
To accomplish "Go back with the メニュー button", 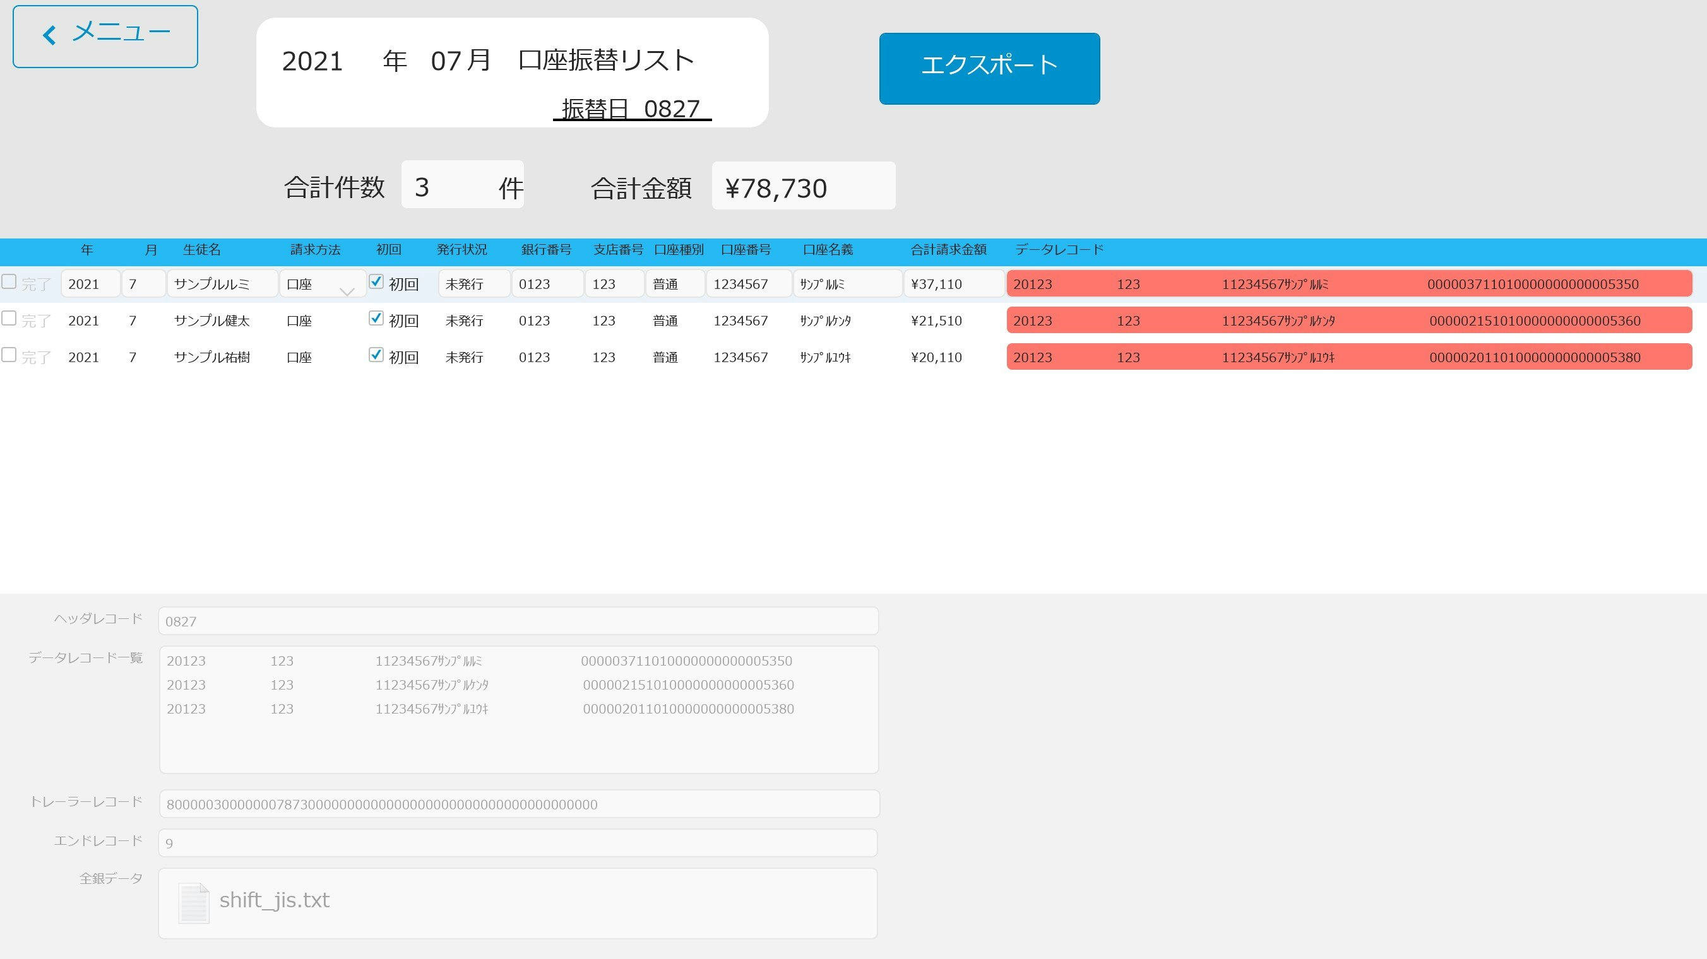I will point(105,37).
